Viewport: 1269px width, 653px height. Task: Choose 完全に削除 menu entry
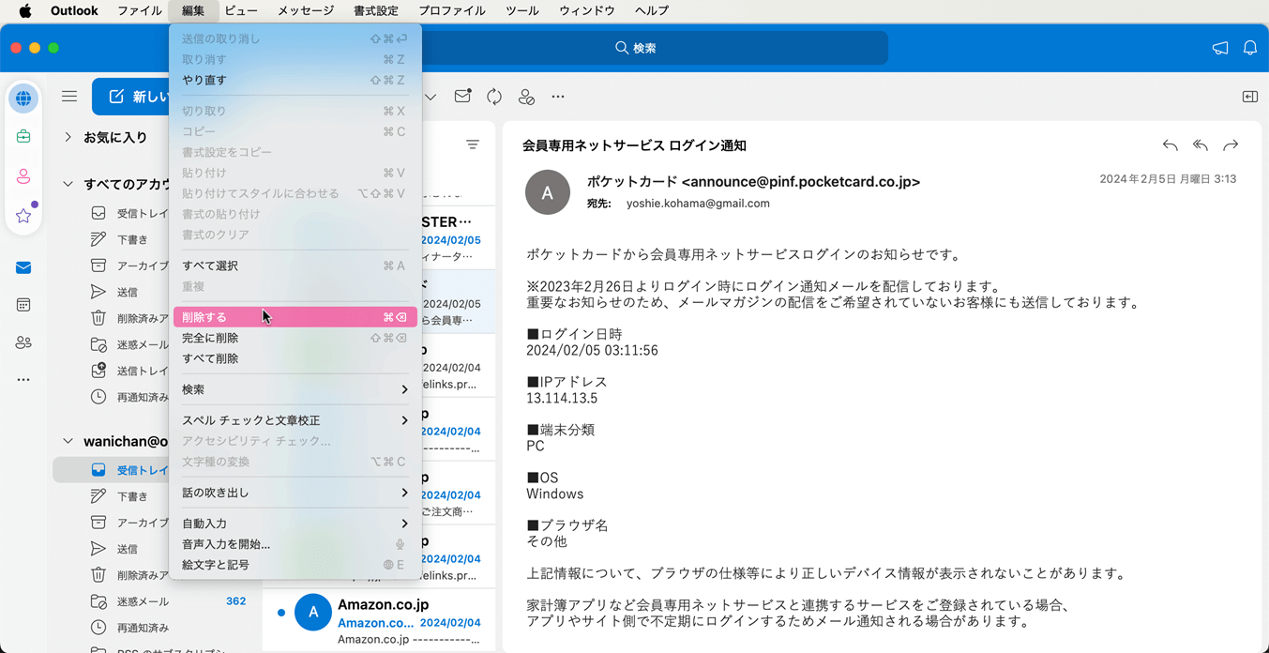[x=295, y=338]
